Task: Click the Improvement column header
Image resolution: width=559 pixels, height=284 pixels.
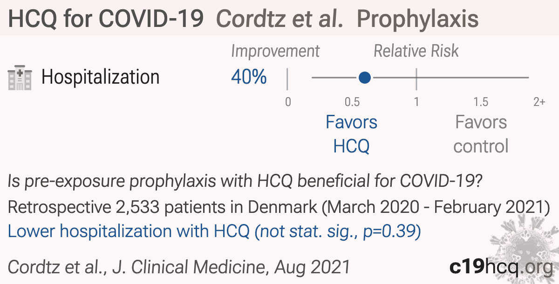Action: coord(276,51)
